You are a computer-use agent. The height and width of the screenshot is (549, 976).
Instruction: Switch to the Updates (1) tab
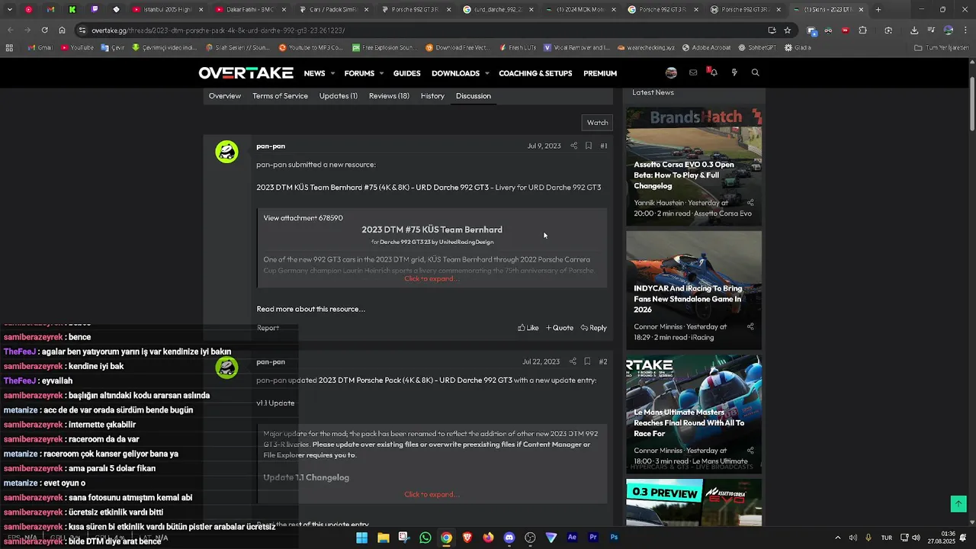[338, 96]
